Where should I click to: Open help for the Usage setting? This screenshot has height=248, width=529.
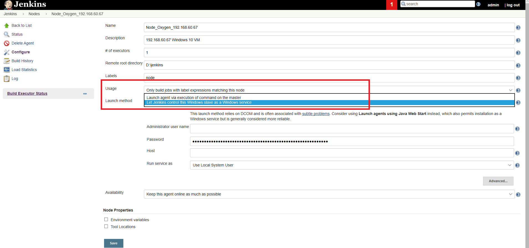(x=518, y=90)
